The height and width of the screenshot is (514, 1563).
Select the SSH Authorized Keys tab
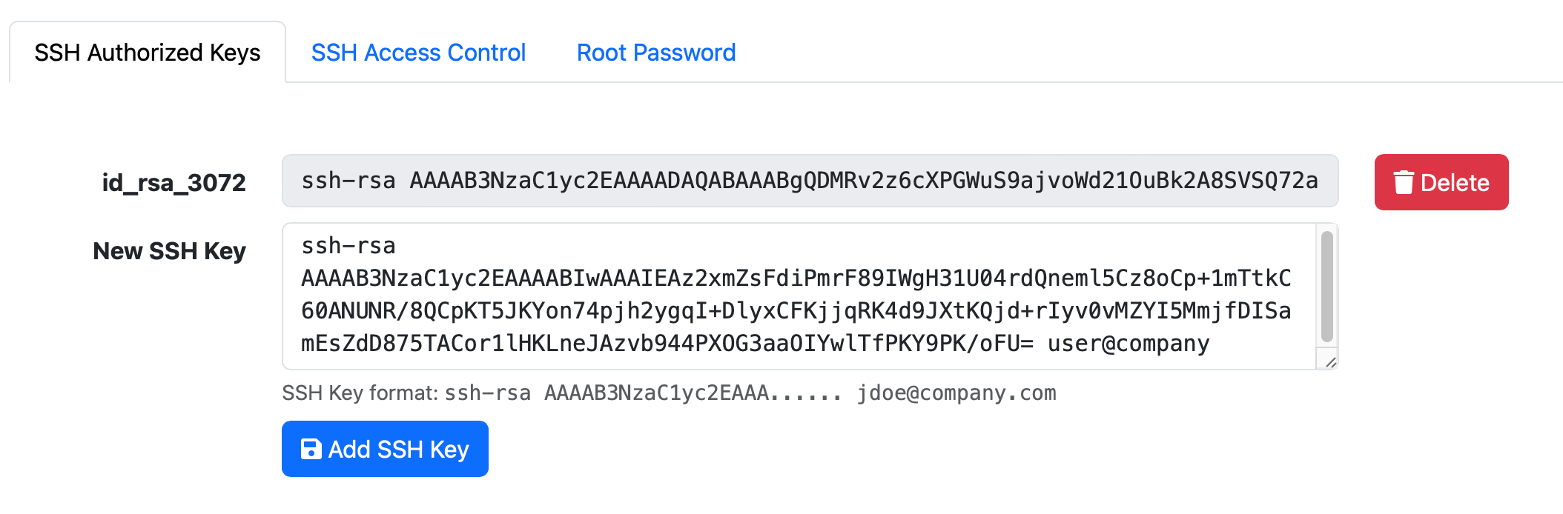coord(145,52)
